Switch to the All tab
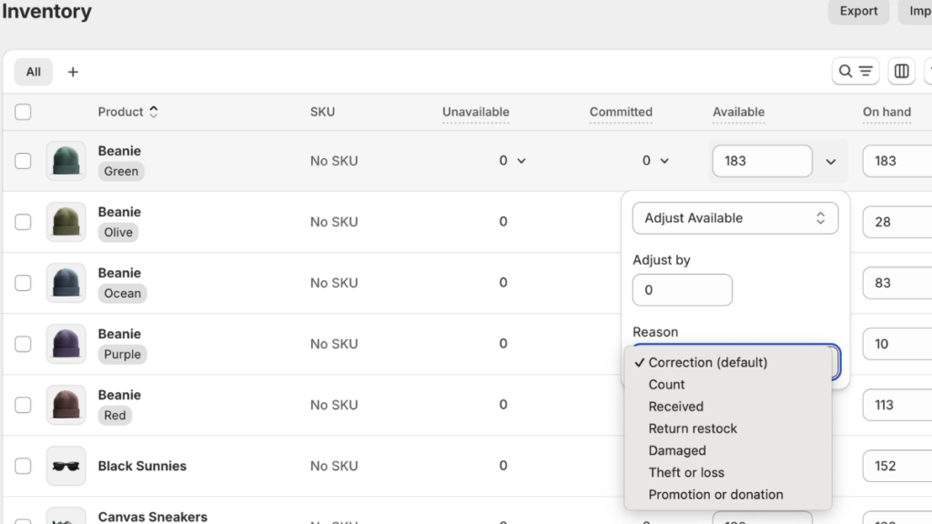 pyautogui.click(x=33, y=71)
